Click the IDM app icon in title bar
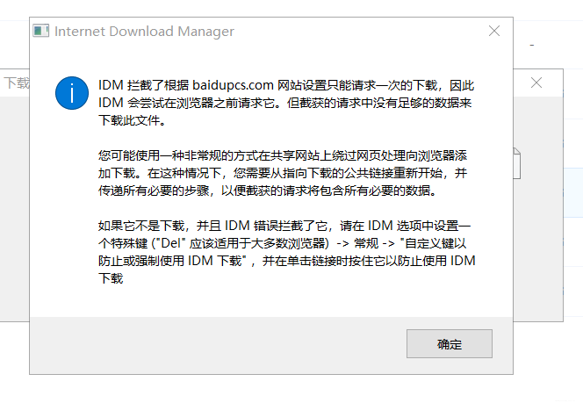Screen dimensions: 583x410 click(x=40, y=31)
